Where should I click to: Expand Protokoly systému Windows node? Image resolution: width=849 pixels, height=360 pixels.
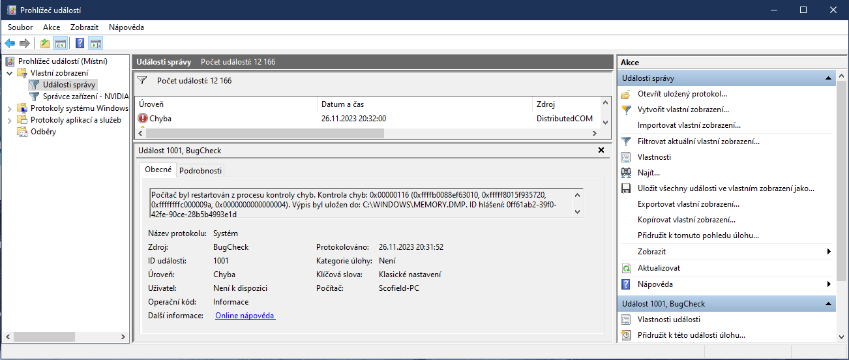(9, 108)
